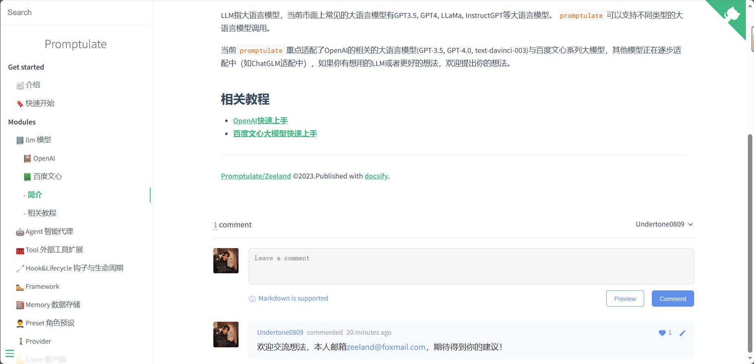
Task: Click the Modules section label
Action: 22,122
